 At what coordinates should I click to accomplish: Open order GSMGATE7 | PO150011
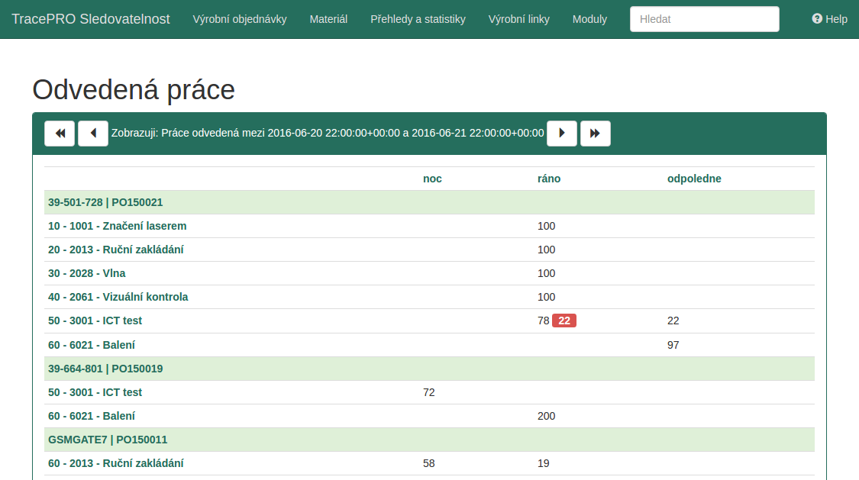click(x=108, y=440)
